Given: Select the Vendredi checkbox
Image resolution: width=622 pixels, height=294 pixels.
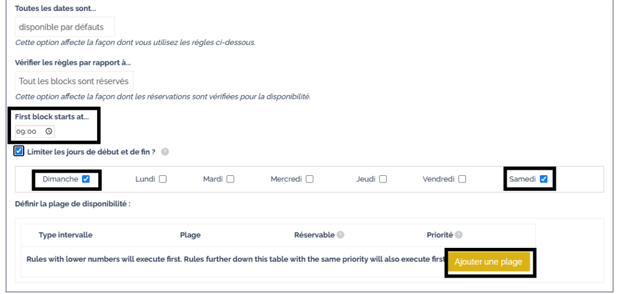Looking at the screenshot, I should pyautogui.click(x=462, y=179).
